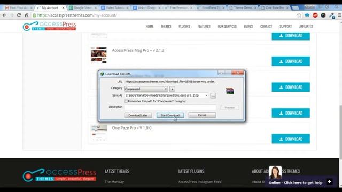
Task: Click the browser address bar
Action: click(164, 15)
